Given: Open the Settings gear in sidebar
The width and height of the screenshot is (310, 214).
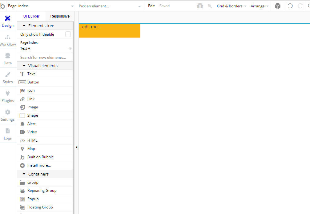Looking at the screenshot, I should [x=8, y=115].
